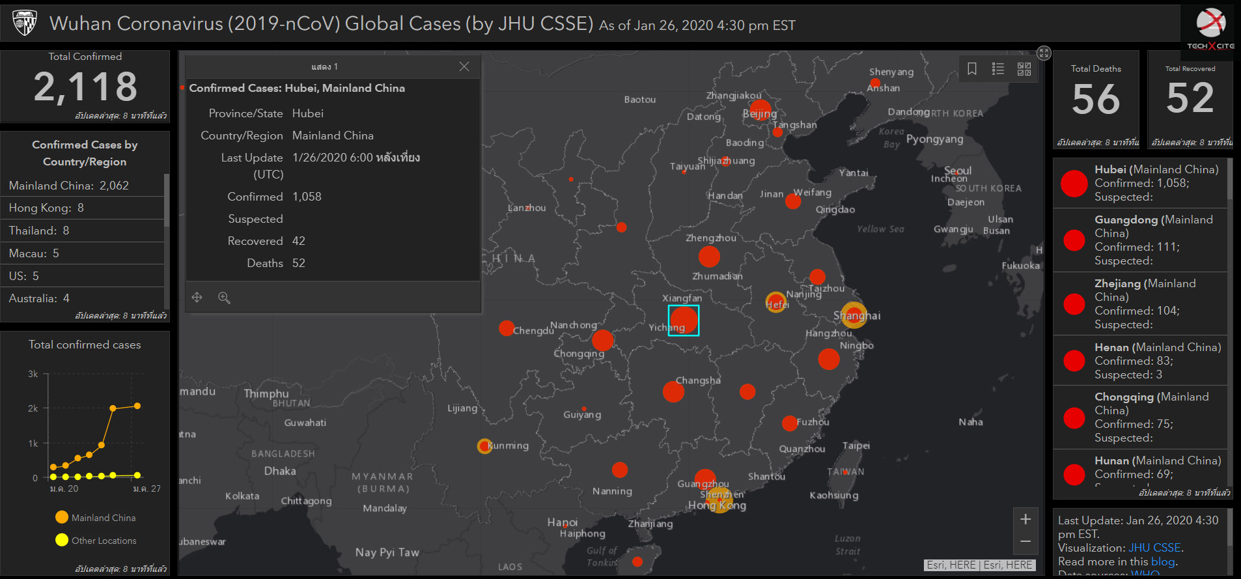Viewport: 1241px width, 579px height.
Task: Click the pan icon in popup footer
Action: 197,298
